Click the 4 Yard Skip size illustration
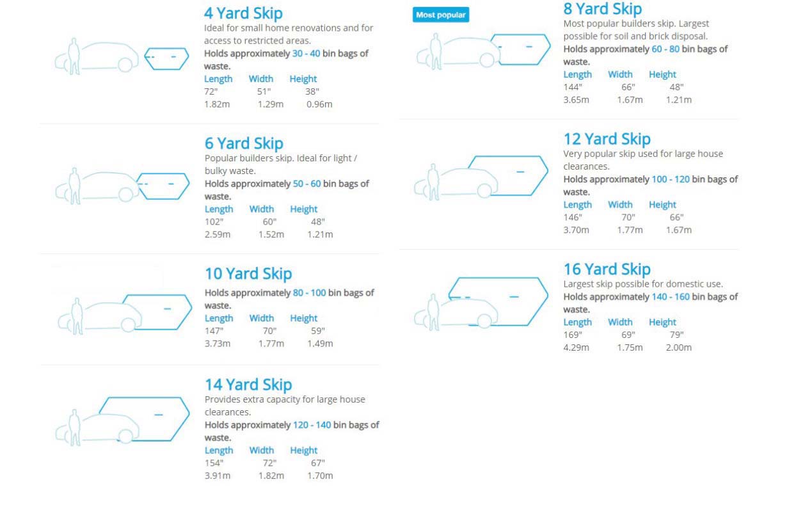This screenshot has width=812, height=512. click(x=122, y=56)
